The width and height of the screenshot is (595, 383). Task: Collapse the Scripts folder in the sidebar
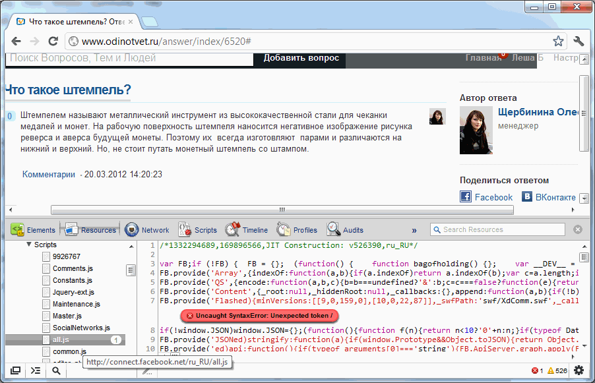click(28, 243)
